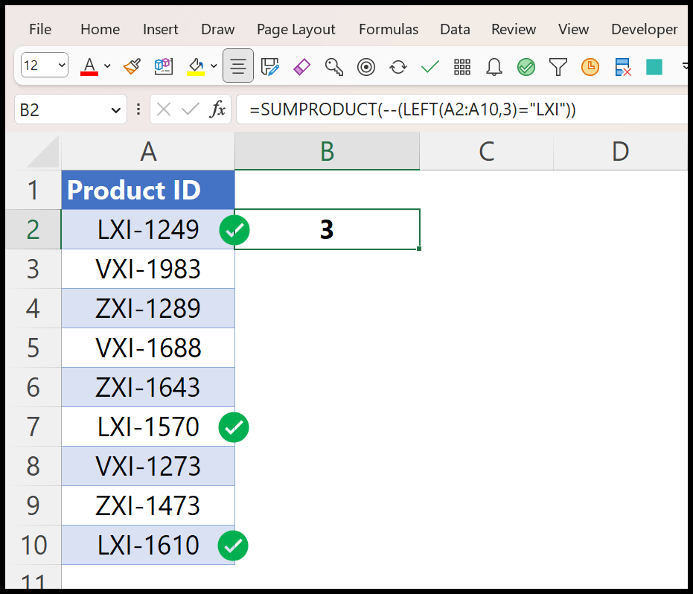693x594 pixels.
Task: Click the orange clock icon
Action: coord(590,67)
